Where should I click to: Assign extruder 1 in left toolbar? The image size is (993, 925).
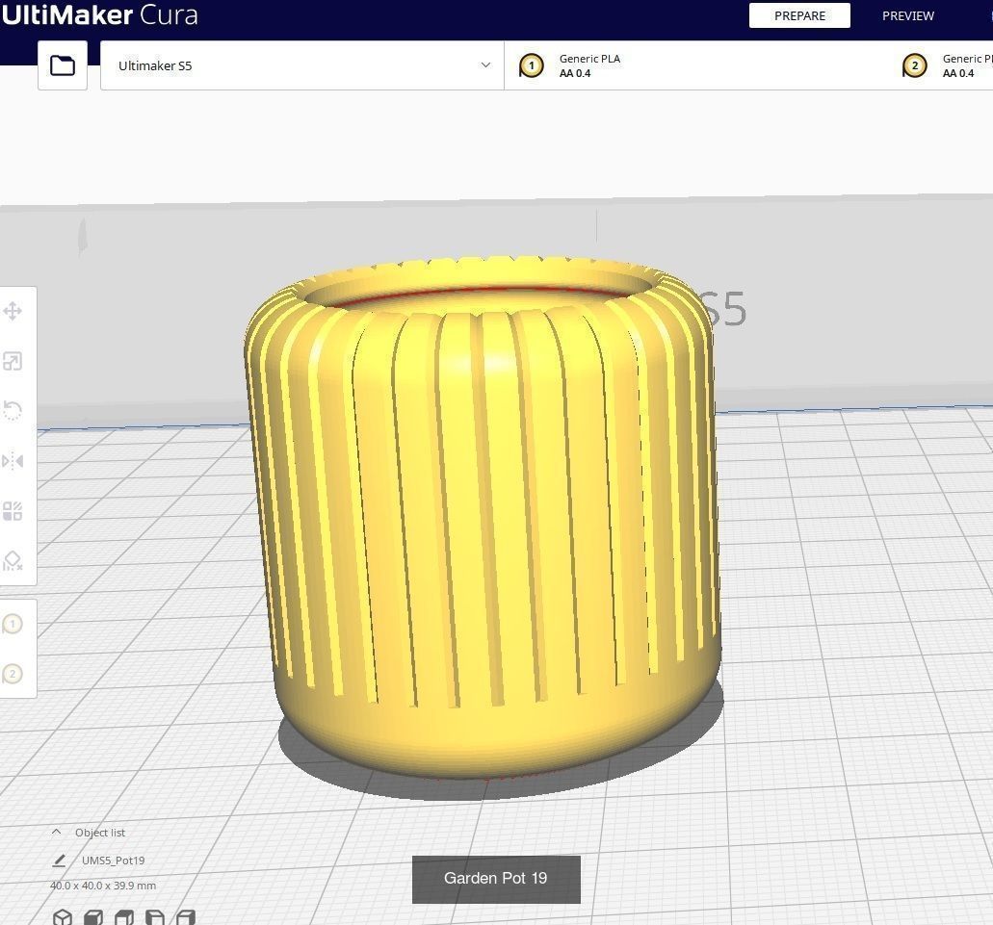(13, 625)
